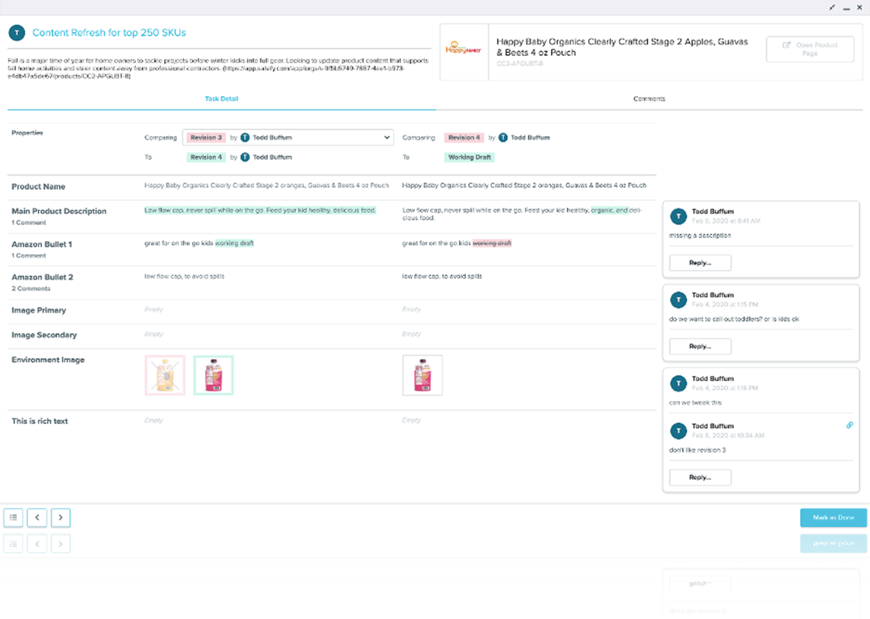
Task: Click the Mark as Done button
Action: point(833,517)
